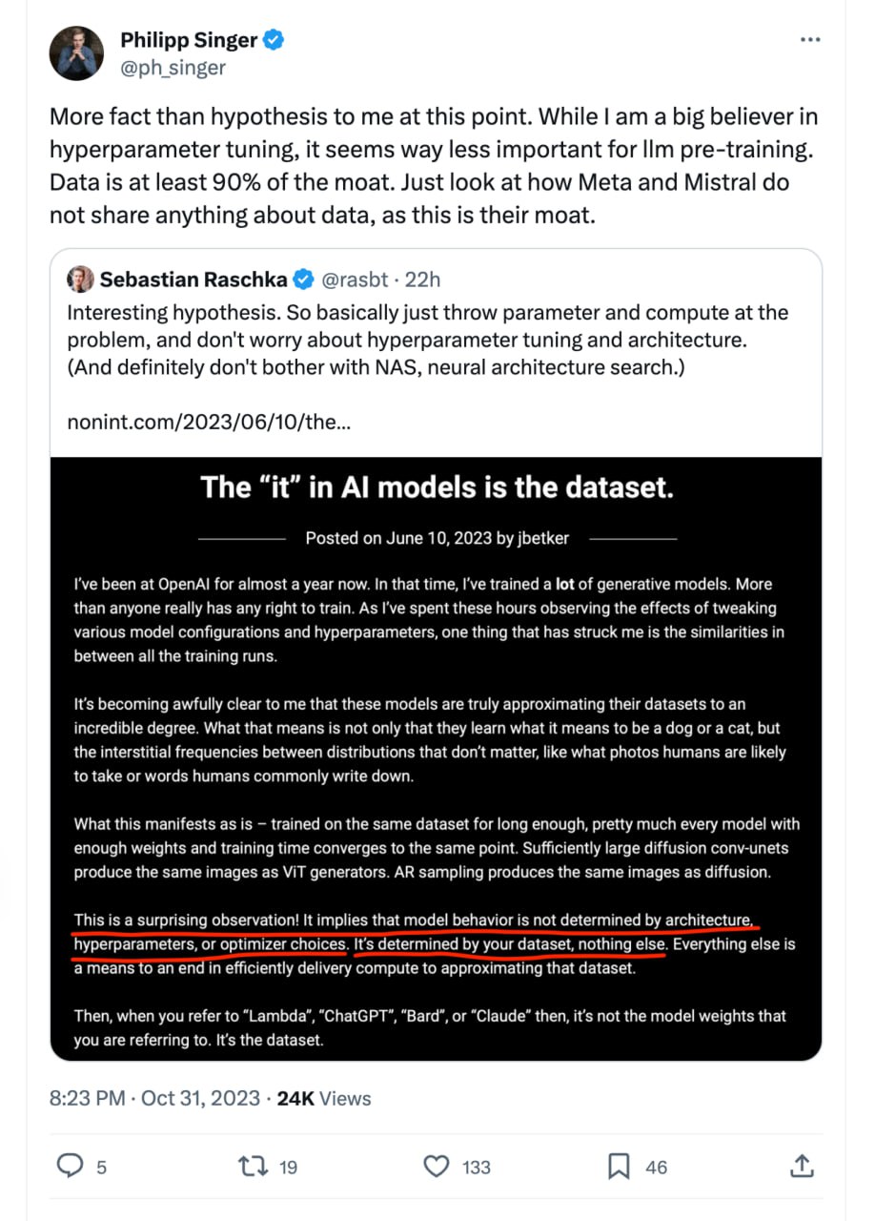
Task: Click Philipp Singer's verified badge
Action: point(274,41)
